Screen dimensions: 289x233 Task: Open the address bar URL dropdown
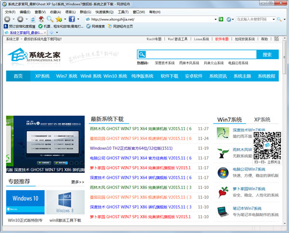pos(215,19)
